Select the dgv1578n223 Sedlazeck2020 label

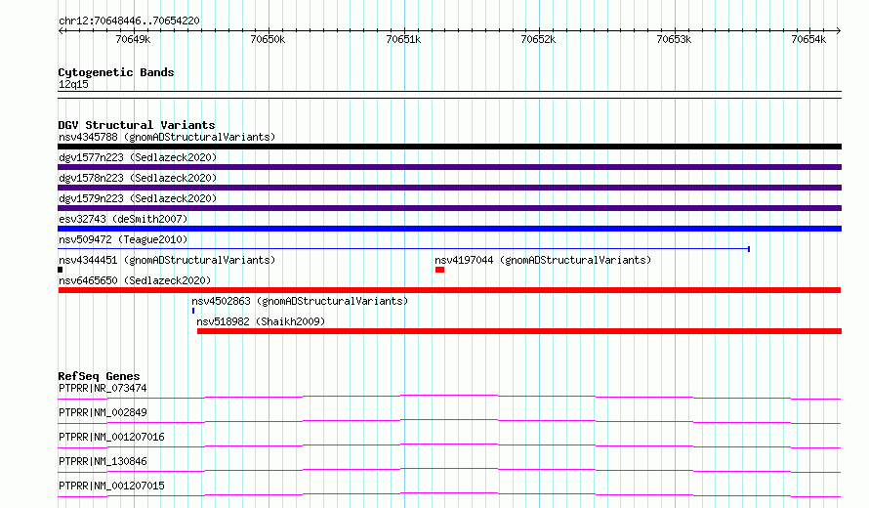click(x=138, y=178)
